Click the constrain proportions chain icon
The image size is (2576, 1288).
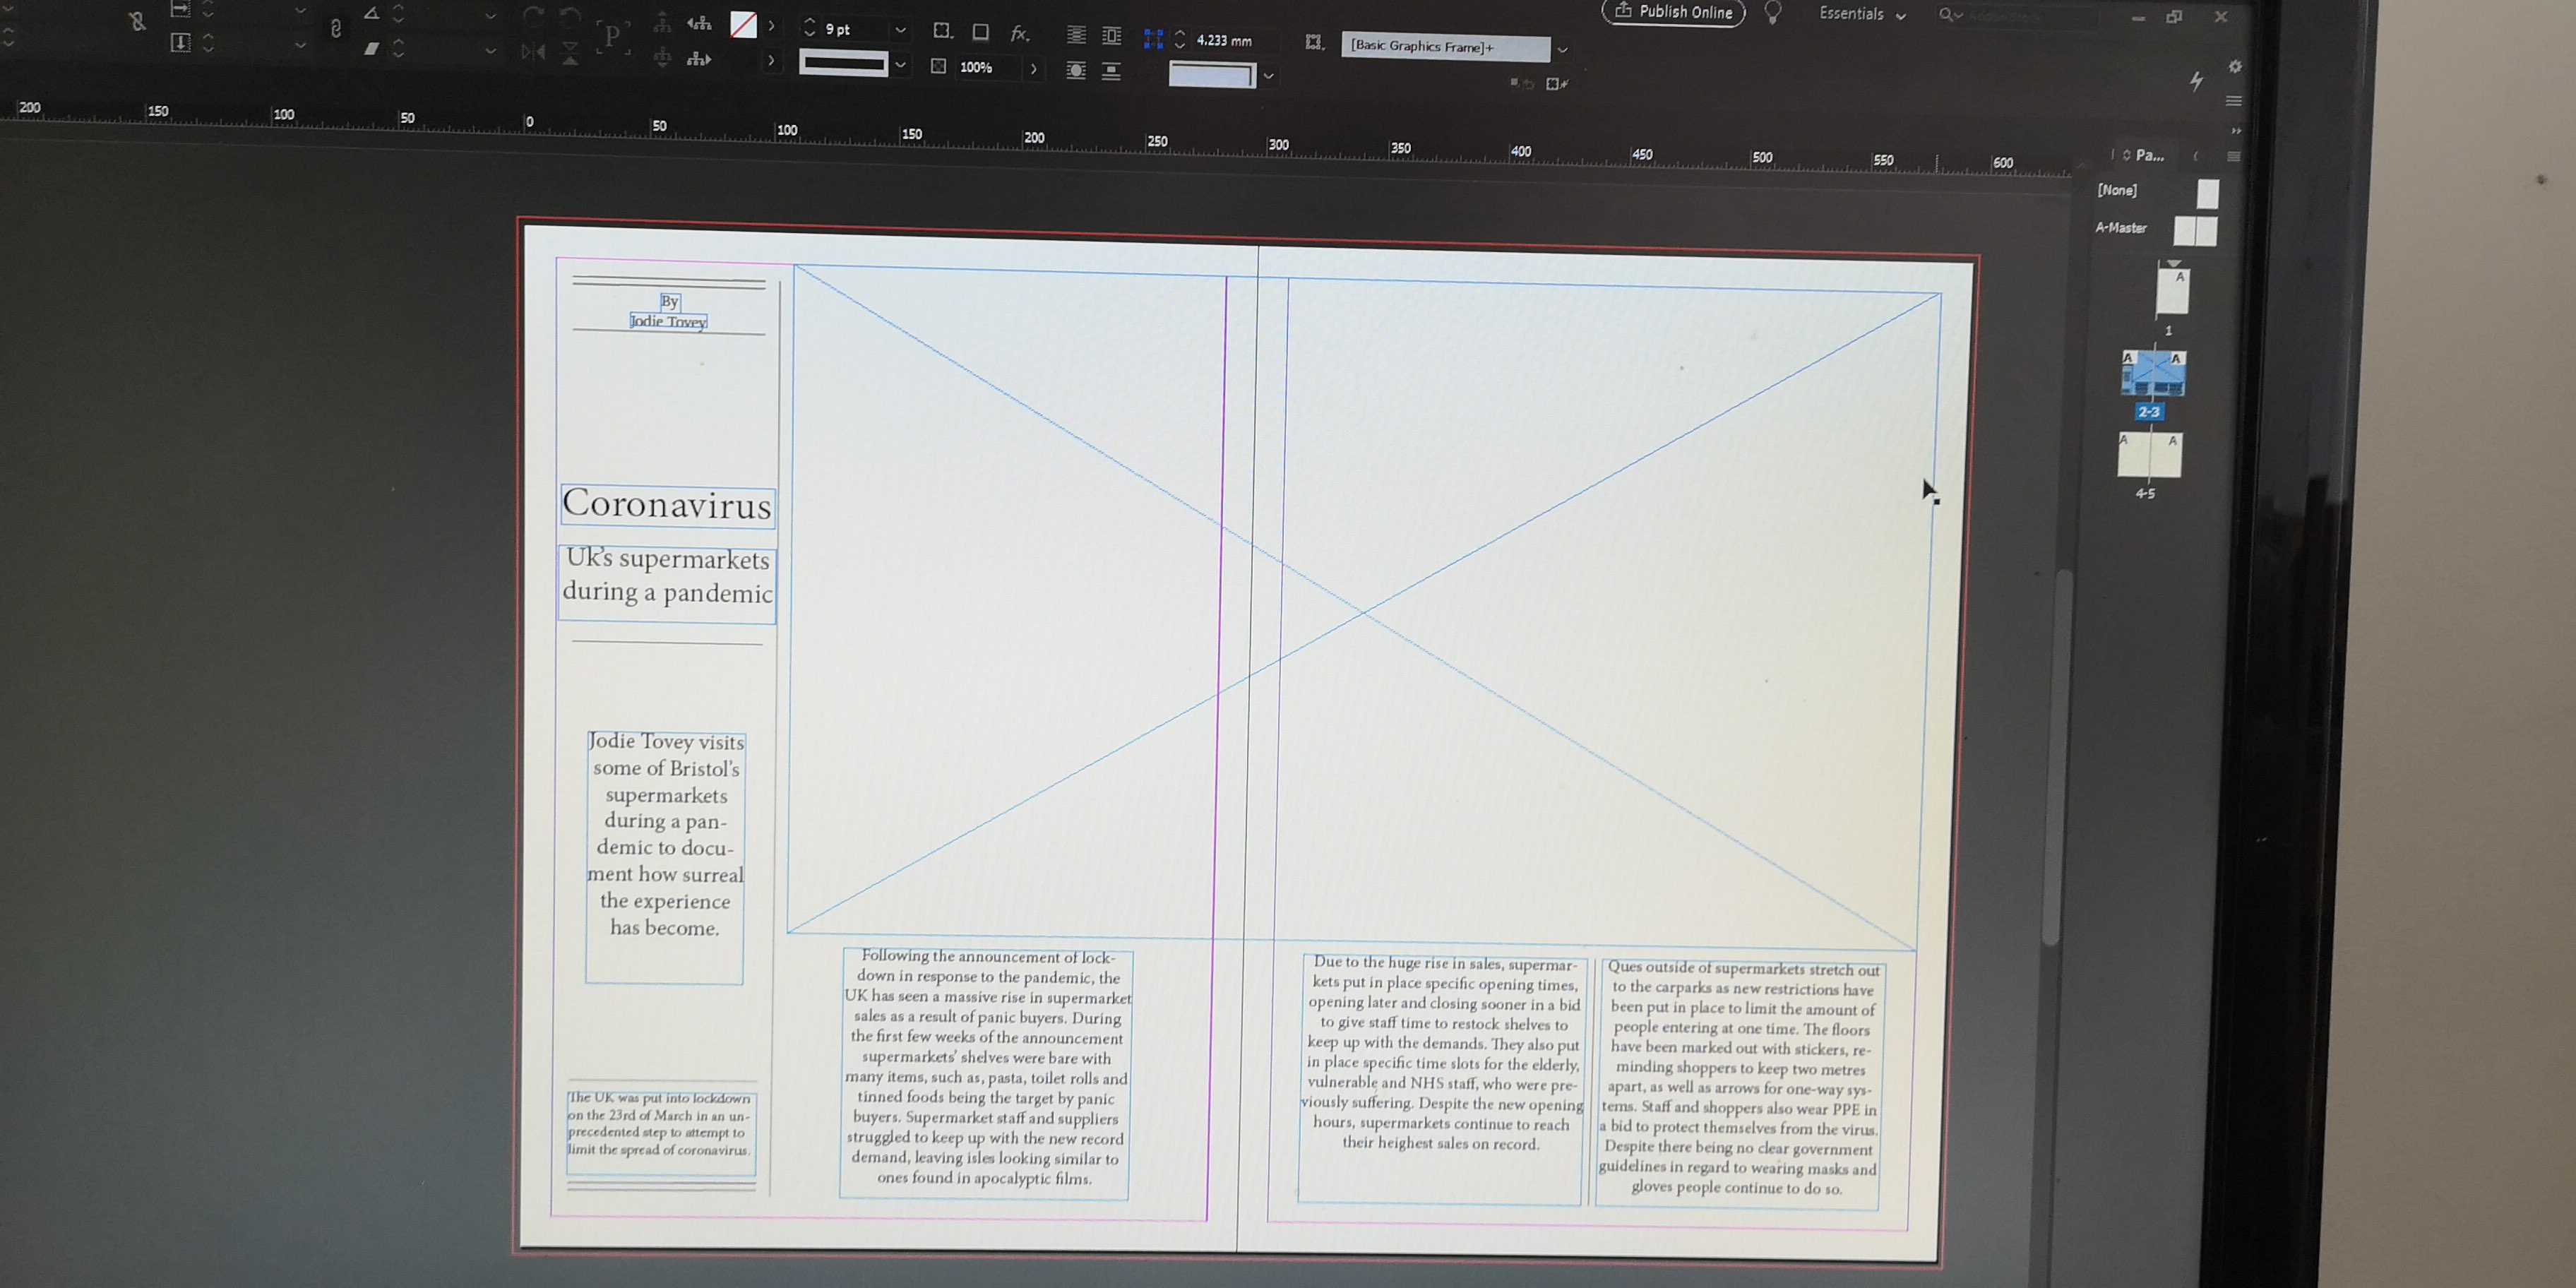click(335, 28)
